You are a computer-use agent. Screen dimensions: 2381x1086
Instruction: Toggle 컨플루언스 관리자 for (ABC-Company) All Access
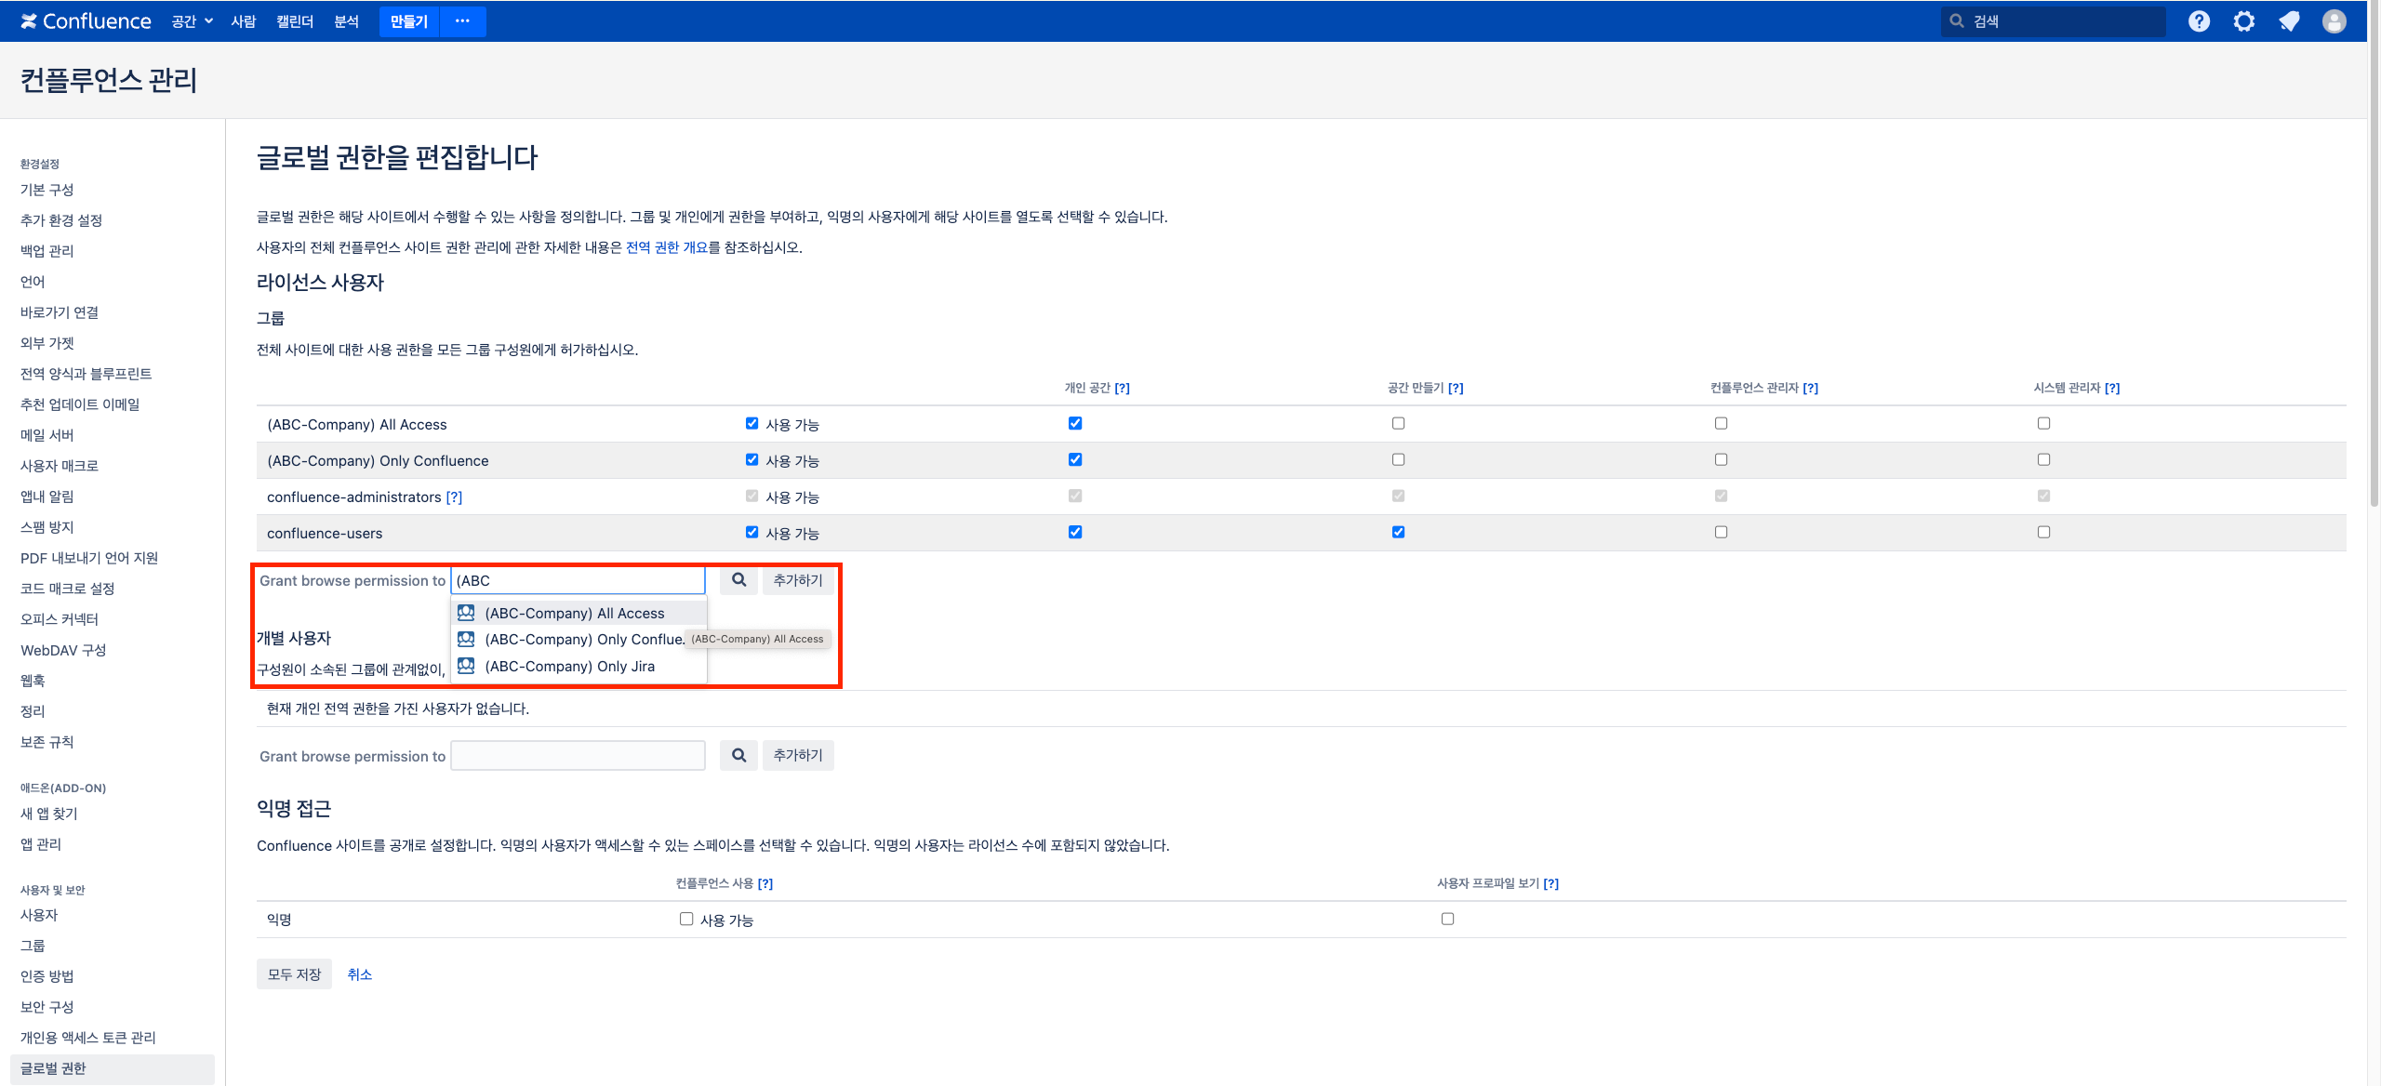click(x=1721, y=423)
